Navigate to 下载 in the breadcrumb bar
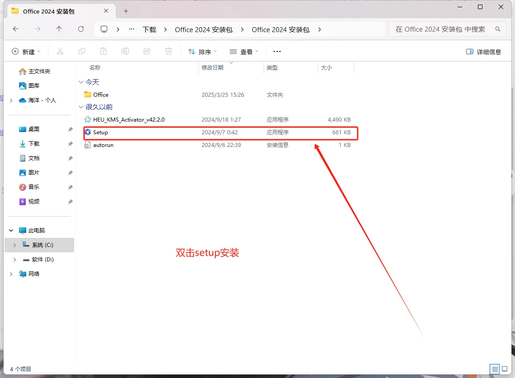Screen dimensions: 515x378 pyautogui.click(x=149, y=29)
